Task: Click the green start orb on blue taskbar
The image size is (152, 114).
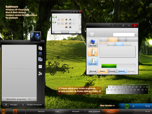Action: coord(127,106)
